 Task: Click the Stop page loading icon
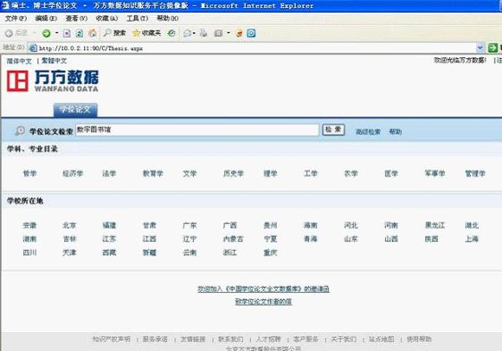coord(67,33)
